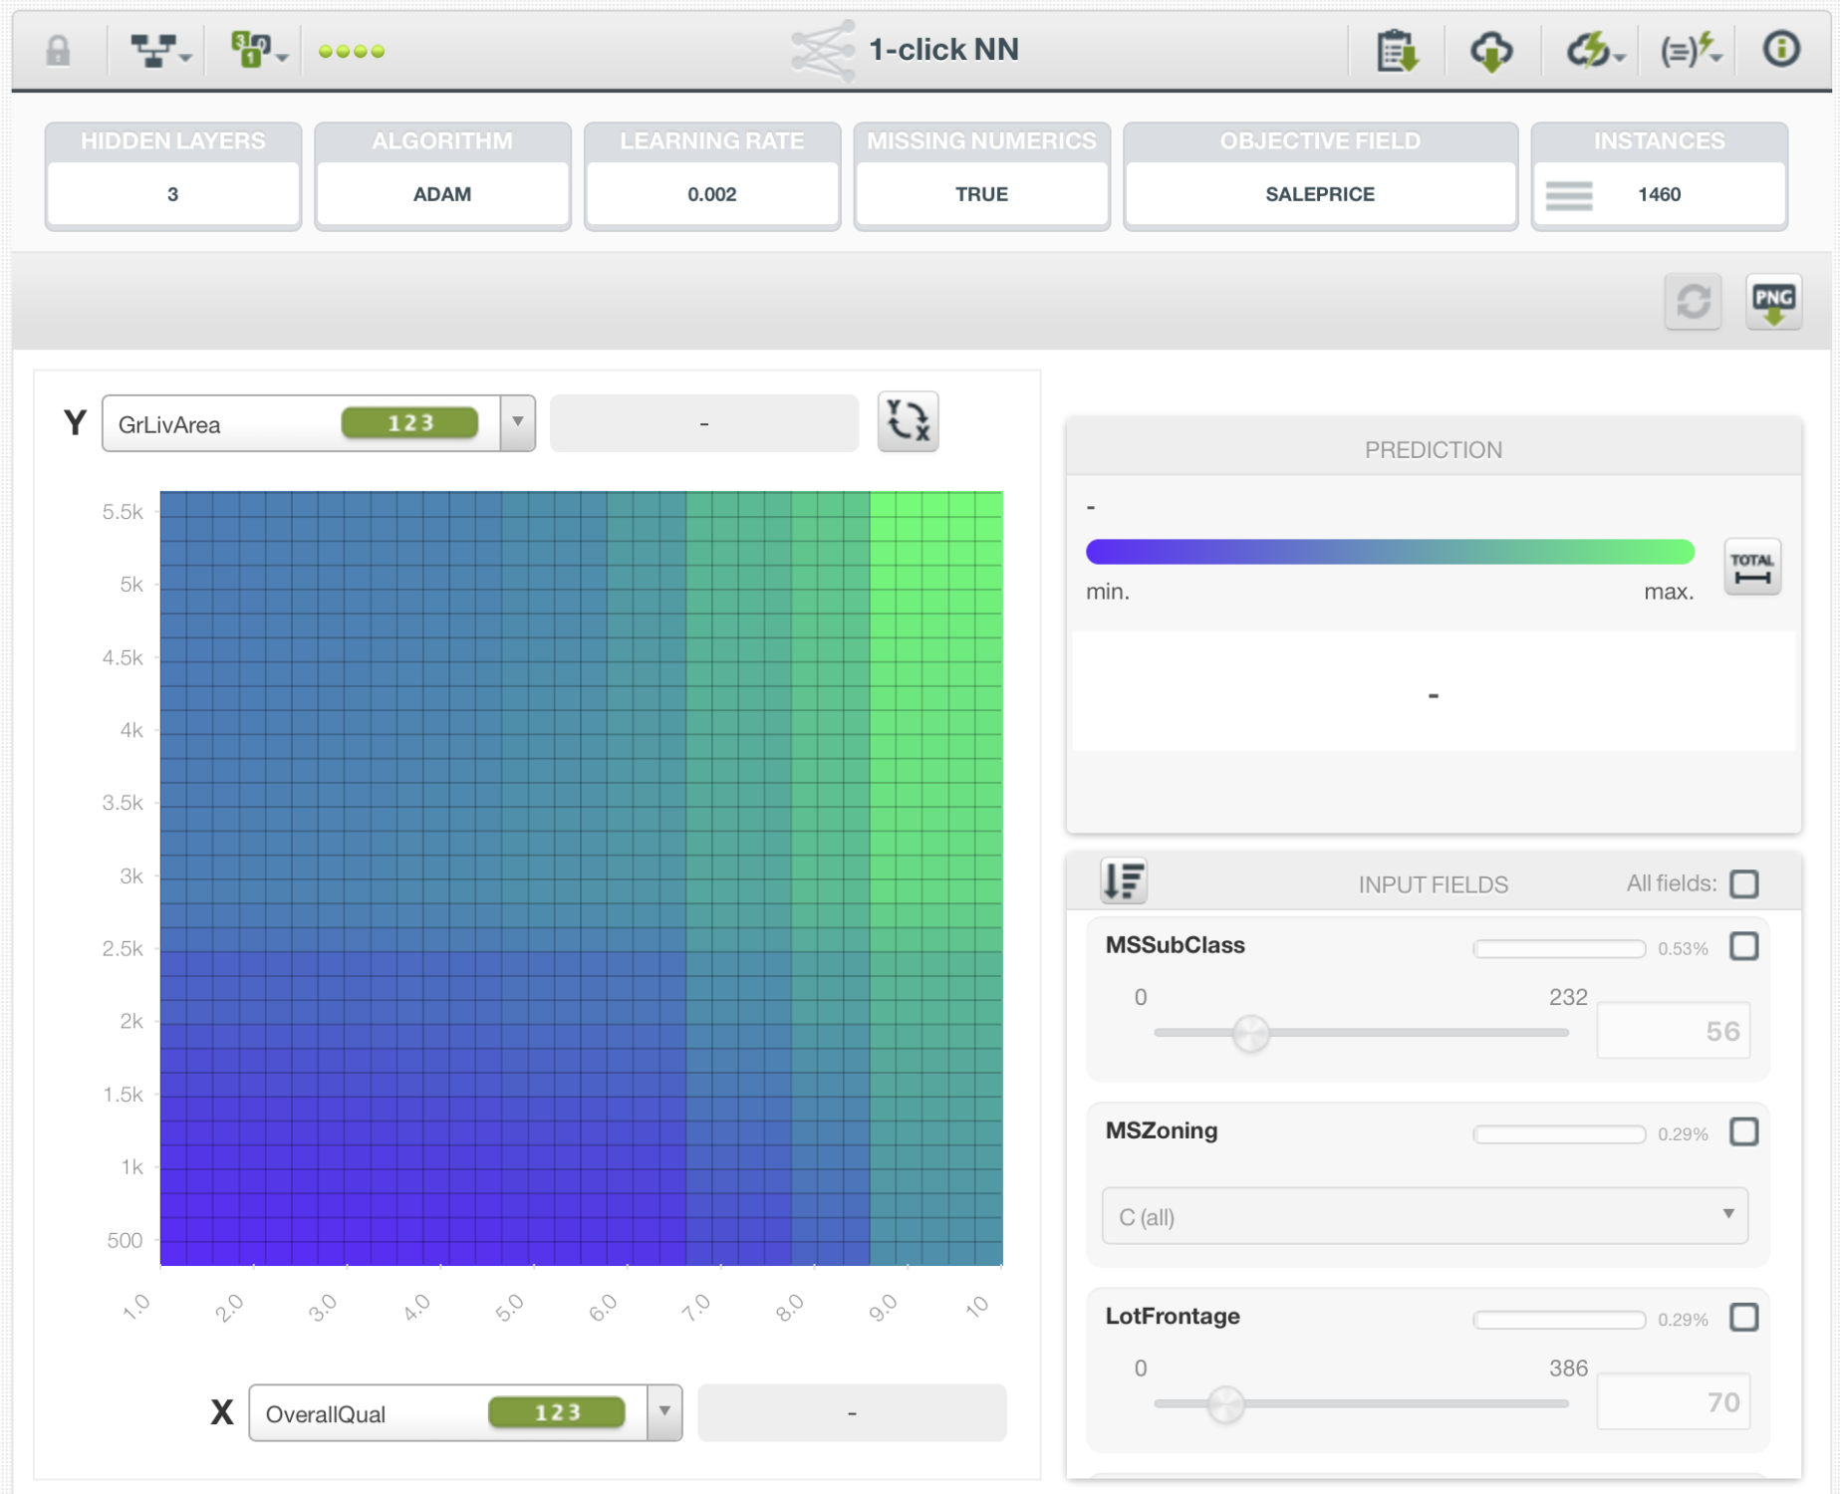1840x1494 pixels.
Task: Click the clipboard report download icon
Action: [x=1396, y=50]
